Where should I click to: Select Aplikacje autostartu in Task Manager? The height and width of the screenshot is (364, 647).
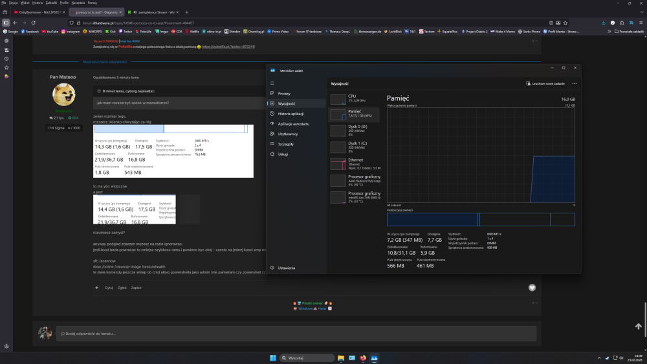[293, 123]
